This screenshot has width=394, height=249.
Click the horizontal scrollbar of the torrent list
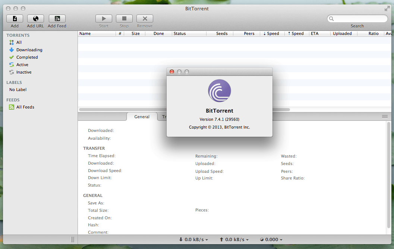[x=185, y=110]
